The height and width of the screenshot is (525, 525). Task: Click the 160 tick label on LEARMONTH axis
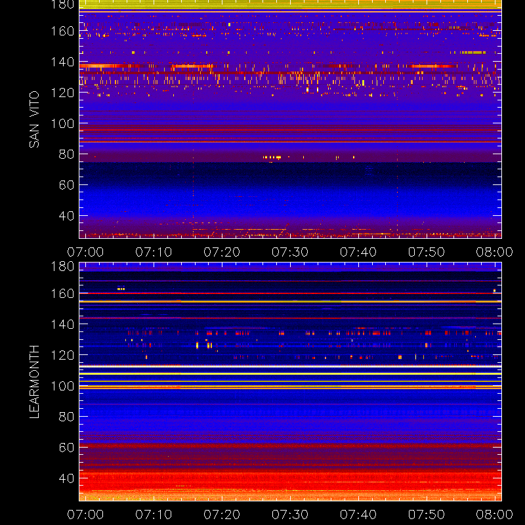62,293
